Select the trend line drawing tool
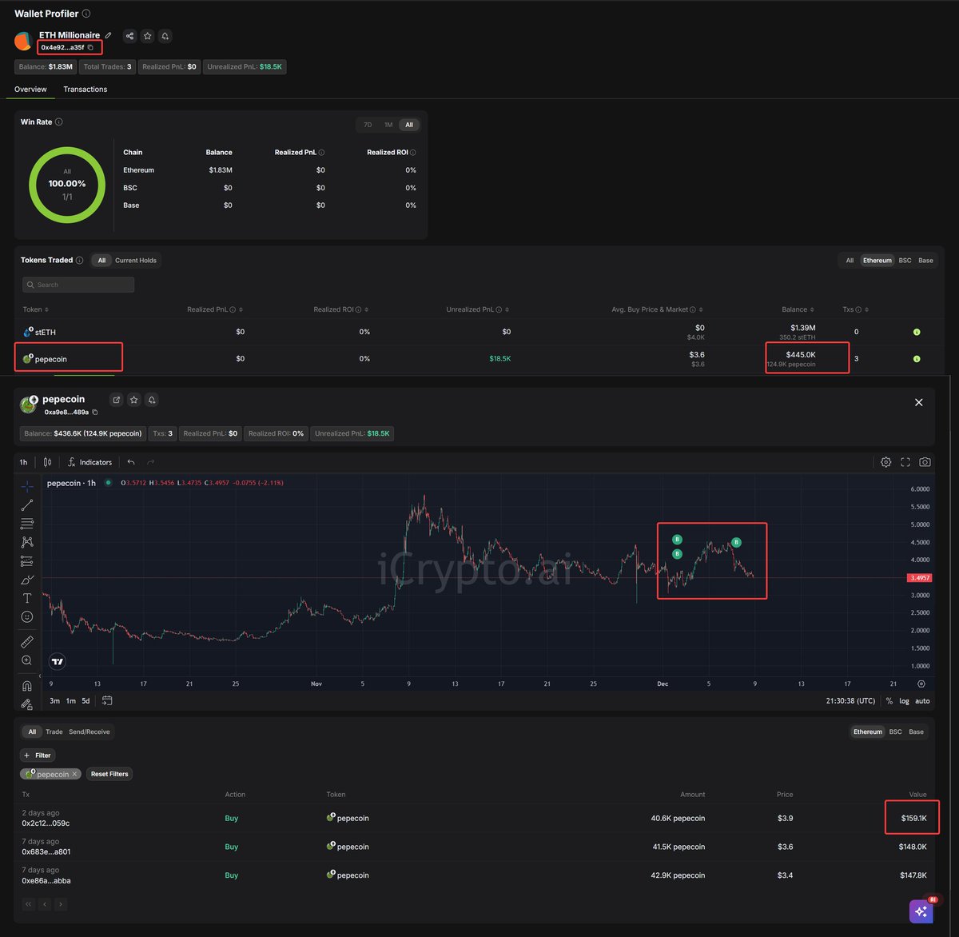The height and width of the screenshot is (937, 959). coord(27,505)
